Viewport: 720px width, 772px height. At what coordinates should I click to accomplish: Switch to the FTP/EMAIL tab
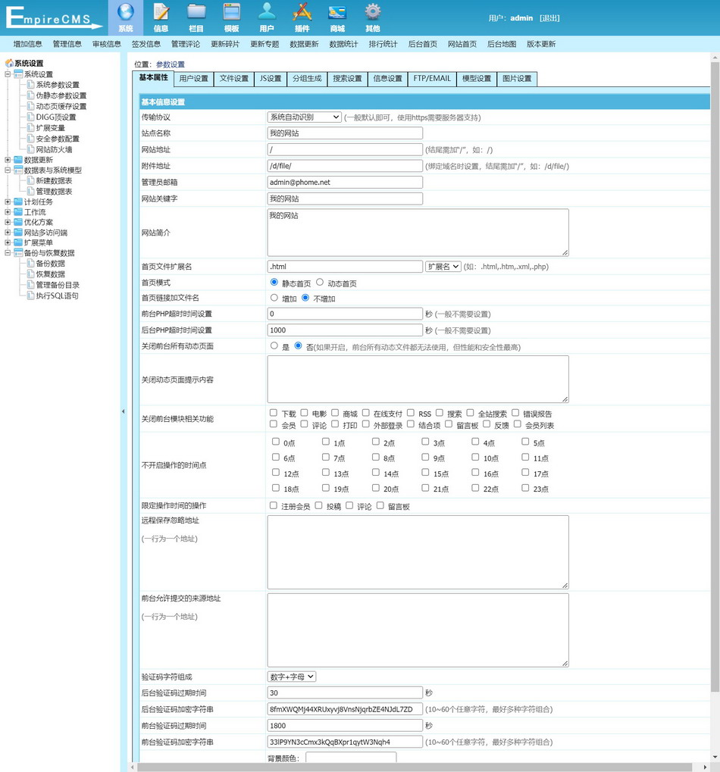point(432,79)
